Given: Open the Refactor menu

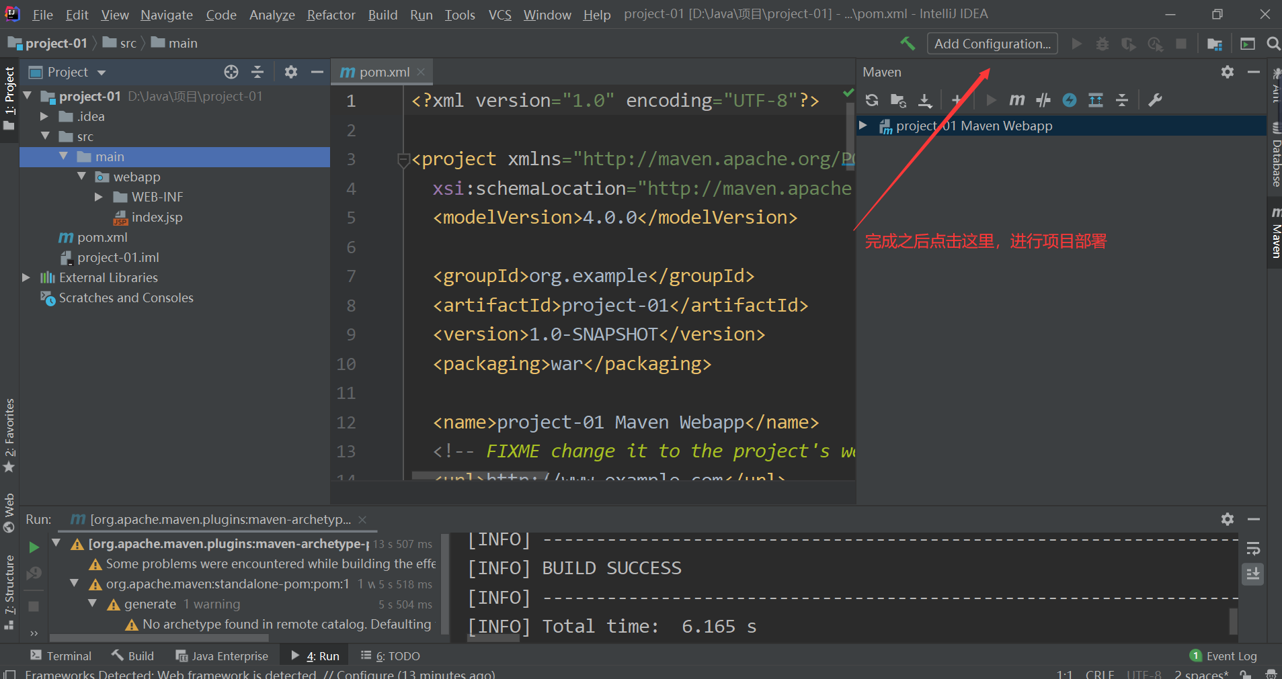Looking at the screenshot, I should (331, 15).
